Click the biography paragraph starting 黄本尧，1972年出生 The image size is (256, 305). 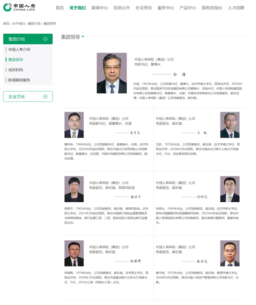click(197, 278)
